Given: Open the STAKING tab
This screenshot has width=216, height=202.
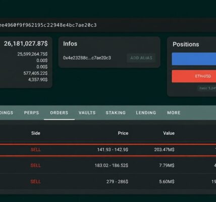Looking at the screenshot, I should pyautogui.click(x=116, y=113).
